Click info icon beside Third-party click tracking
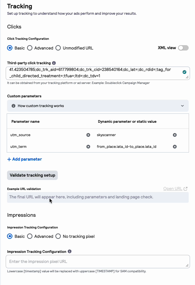The height and width of the screenshot is (285, 195). click(54, 63)
